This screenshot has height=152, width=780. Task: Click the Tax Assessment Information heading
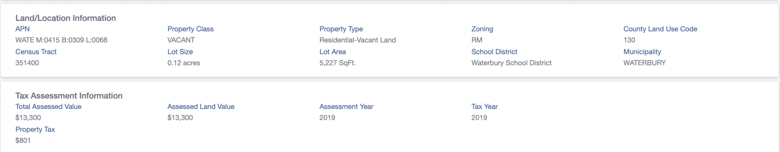[69, 96]
